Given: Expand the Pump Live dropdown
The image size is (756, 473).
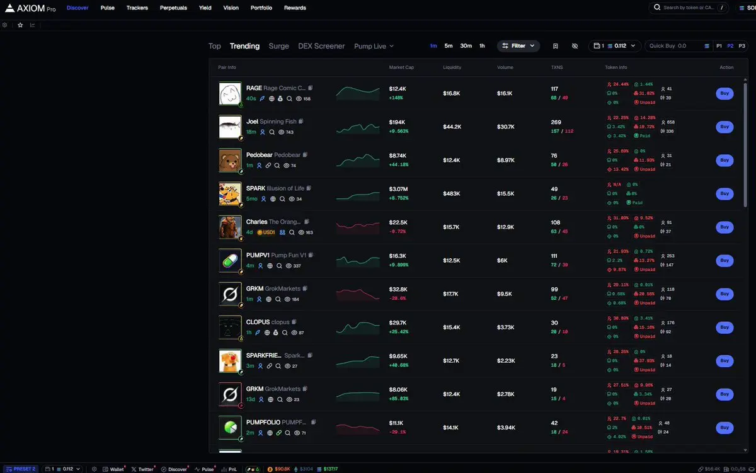Looking at the screenshot, I should 374,46.
